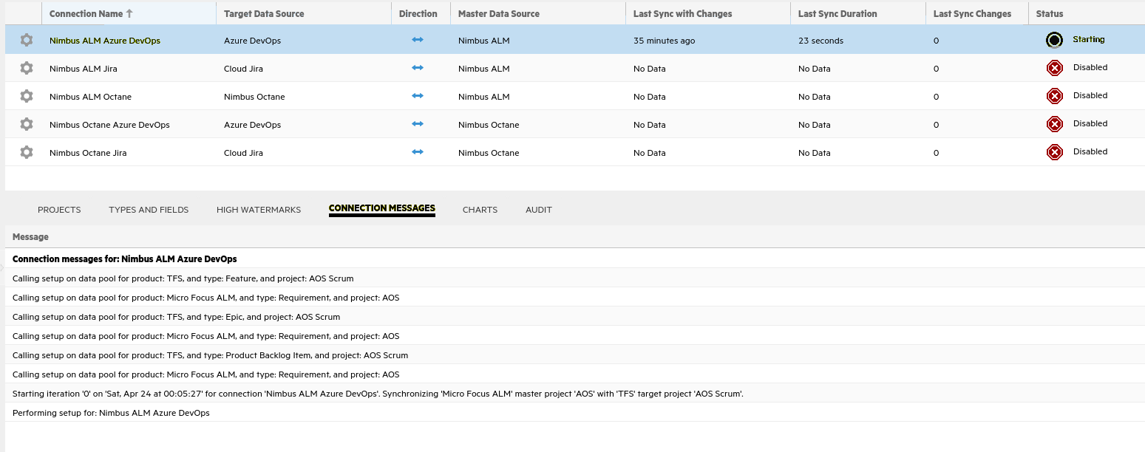Screen dimensions: 1145x452
Task: Open the TYPES AND FIELDS tab
Action: tap(148, 210)
